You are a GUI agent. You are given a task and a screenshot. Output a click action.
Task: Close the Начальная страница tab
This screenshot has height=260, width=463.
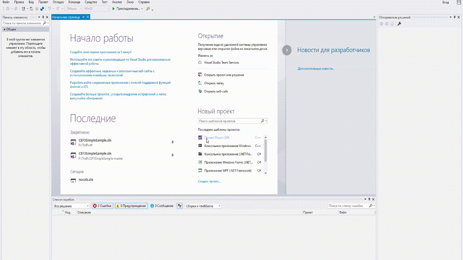[x=88, y=17]
